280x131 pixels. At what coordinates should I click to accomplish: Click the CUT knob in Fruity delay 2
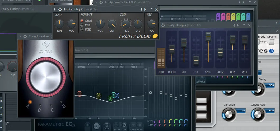pyautogui.click(x=112, y=24)
